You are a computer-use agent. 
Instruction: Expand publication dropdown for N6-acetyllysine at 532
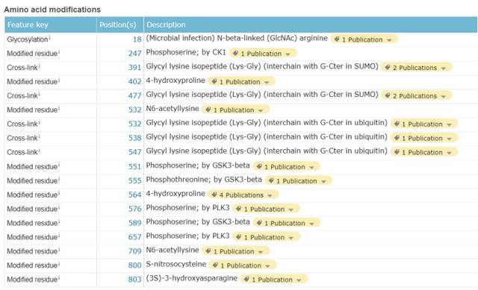point(235,110)
